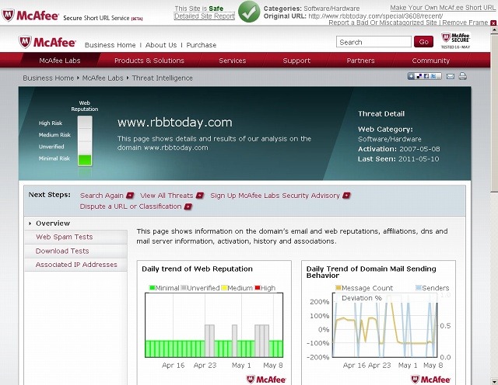Select Web Spam Tests sidebar item
The height and width of the screenshot is (385, 498).
click(x=75, y=237)
